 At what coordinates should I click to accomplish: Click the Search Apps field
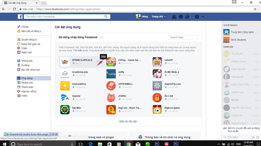click(x=183, y=38)
